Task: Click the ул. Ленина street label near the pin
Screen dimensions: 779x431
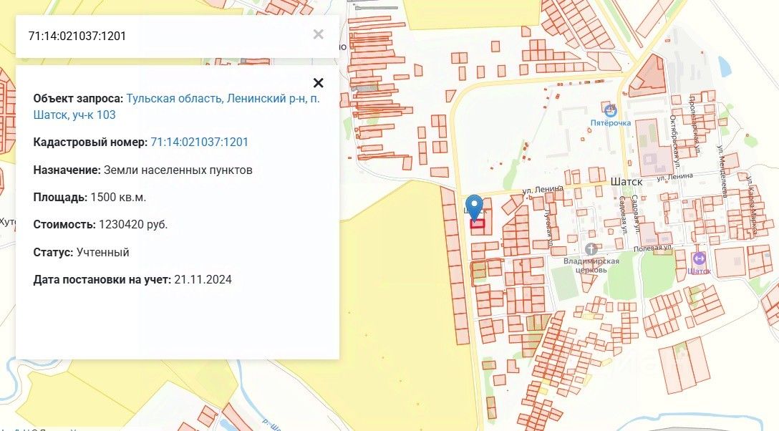Action: [543, 190]
